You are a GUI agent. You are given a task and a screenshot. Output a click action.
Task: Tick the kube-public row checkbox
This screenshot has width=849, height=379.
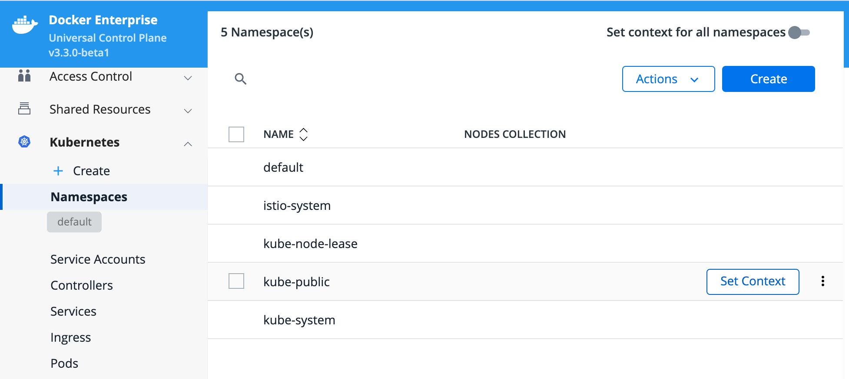pyautogui.click(x=236, y=281)
